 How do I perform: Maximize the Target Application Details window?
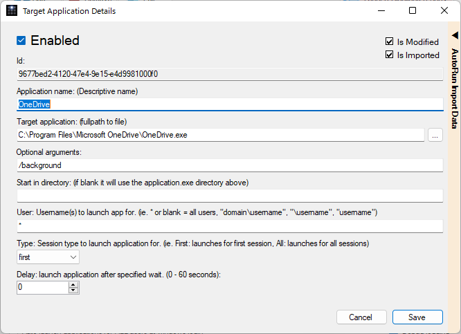click(413, 11)
